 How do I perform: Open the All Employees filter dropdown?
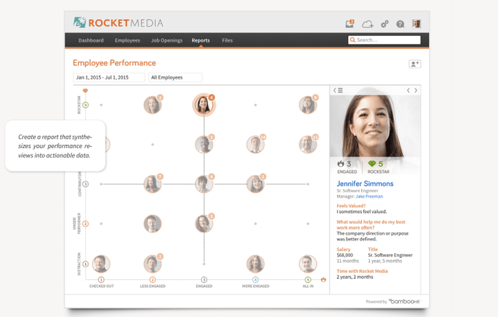tap(175, 78)
